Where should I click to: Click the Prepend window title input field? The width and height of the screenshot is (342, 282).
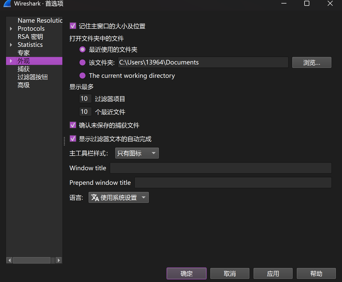[x=233, y=183]
